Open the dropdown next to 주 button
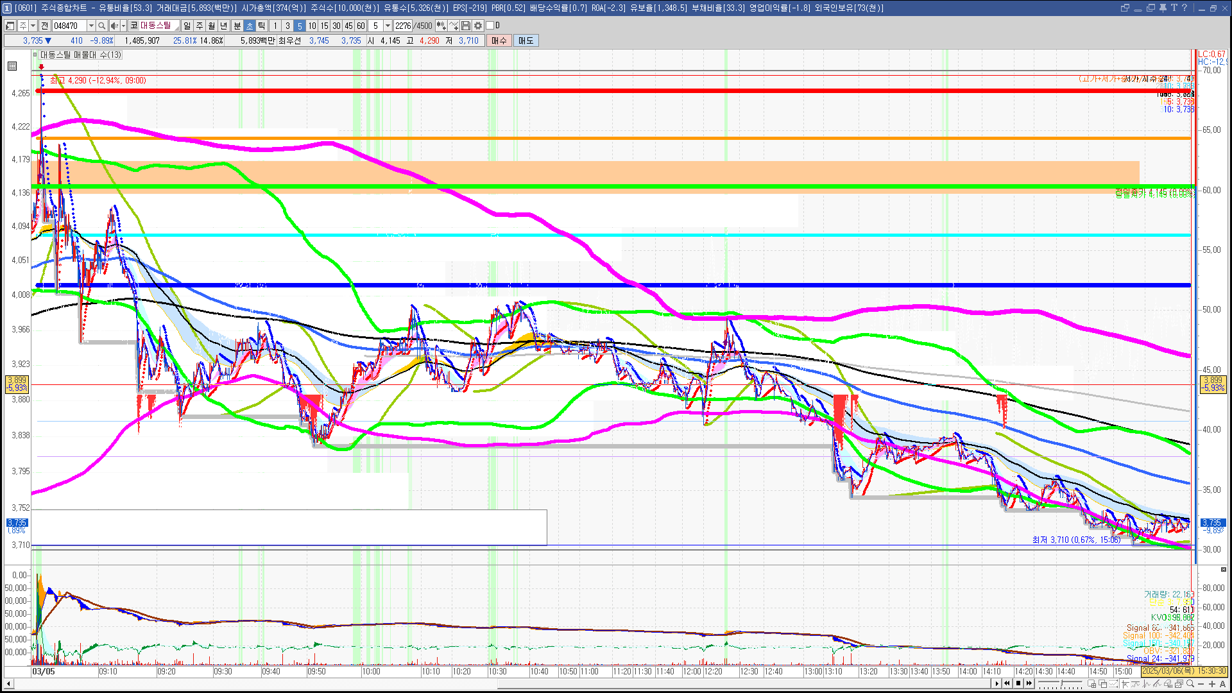 point(33,26)
